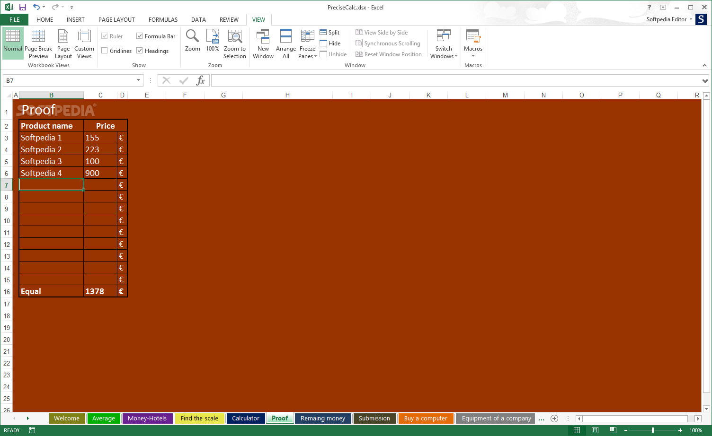This screenshot has height=436, width=712.
Task: Open the Money-Hotels sheet tab
Action: point(147,419)
